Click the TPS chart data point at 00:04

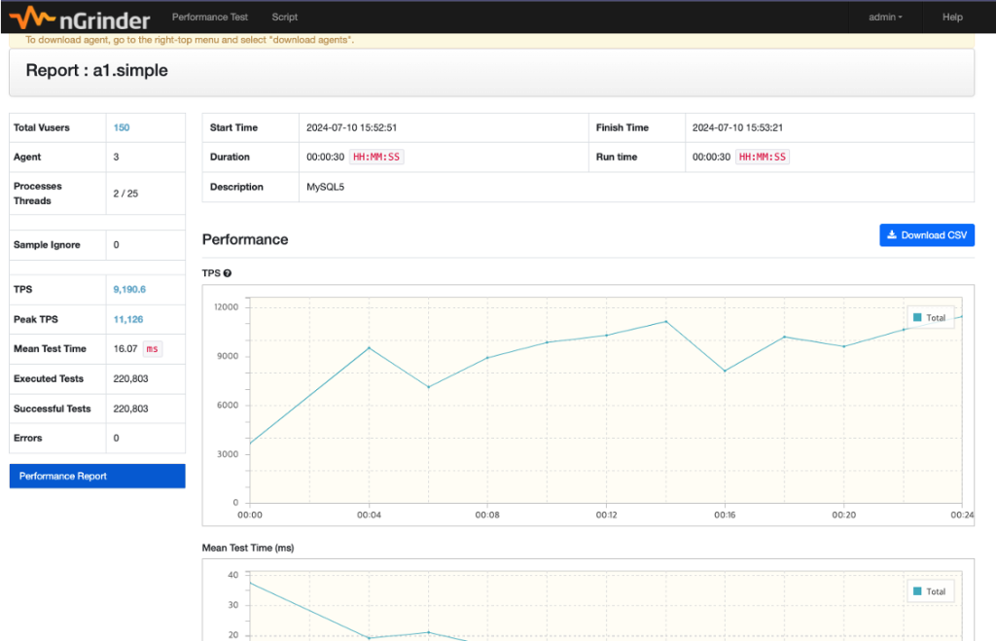369,348
